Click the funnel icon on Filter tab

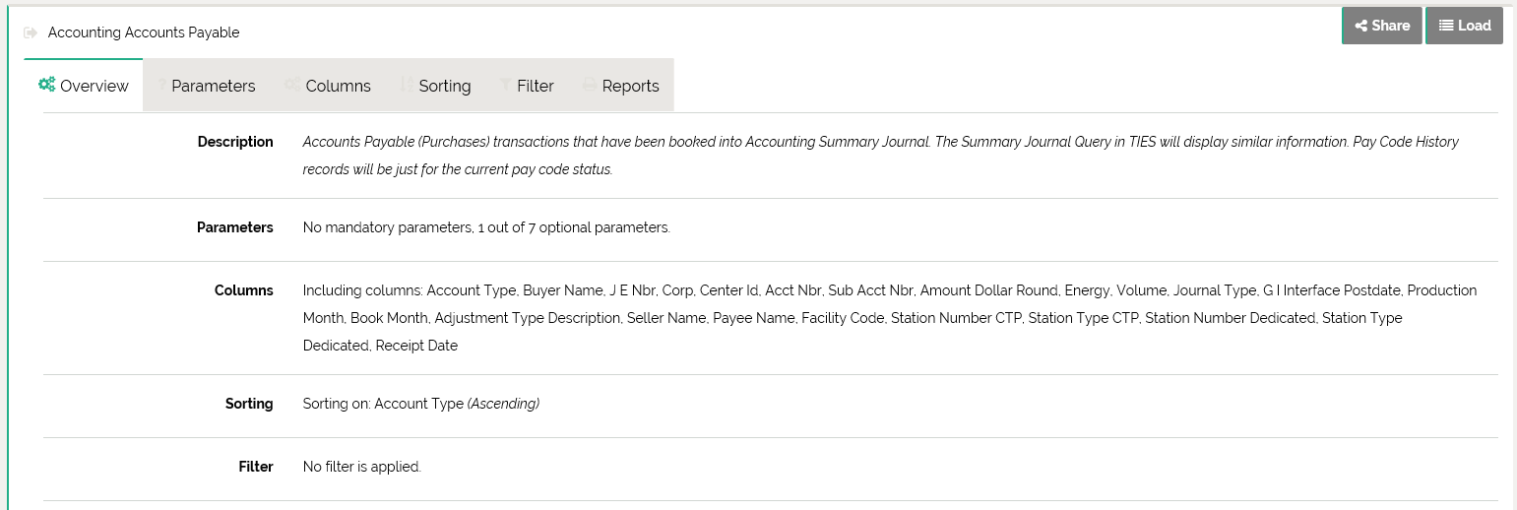pyautogui.click(x=505, y=86)
